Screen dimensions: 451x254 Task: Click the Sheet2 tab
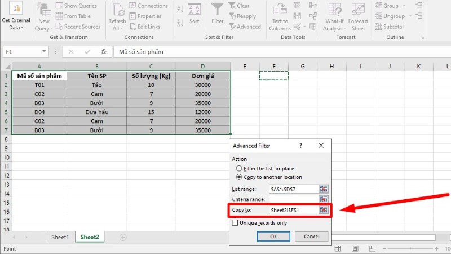[90, 238]
